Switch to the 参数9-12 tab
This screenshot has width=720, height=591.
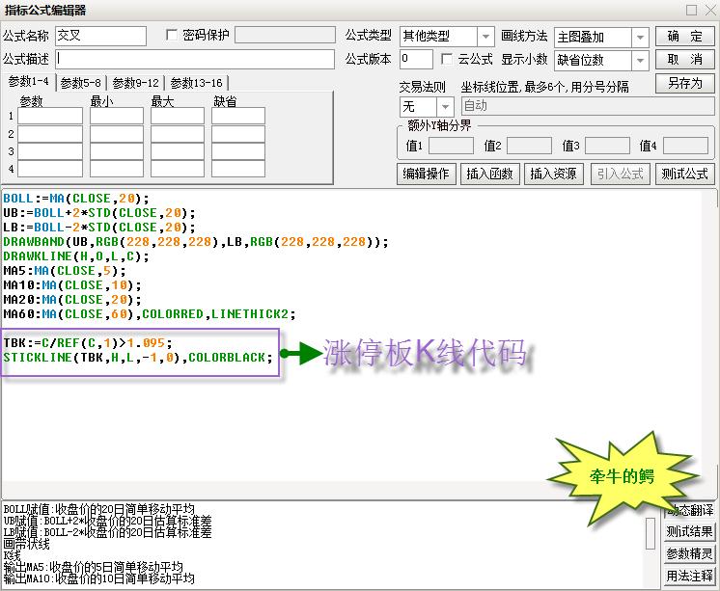pyautogui.click(x=136, y=83)
